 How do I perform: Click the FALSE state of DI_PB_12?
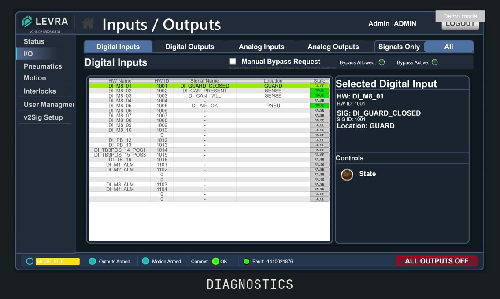point(319,140)
